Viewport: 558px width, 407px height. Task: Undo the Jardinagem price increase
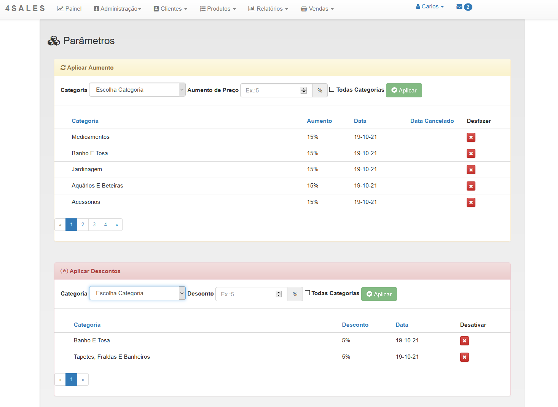tap(471, 170)
